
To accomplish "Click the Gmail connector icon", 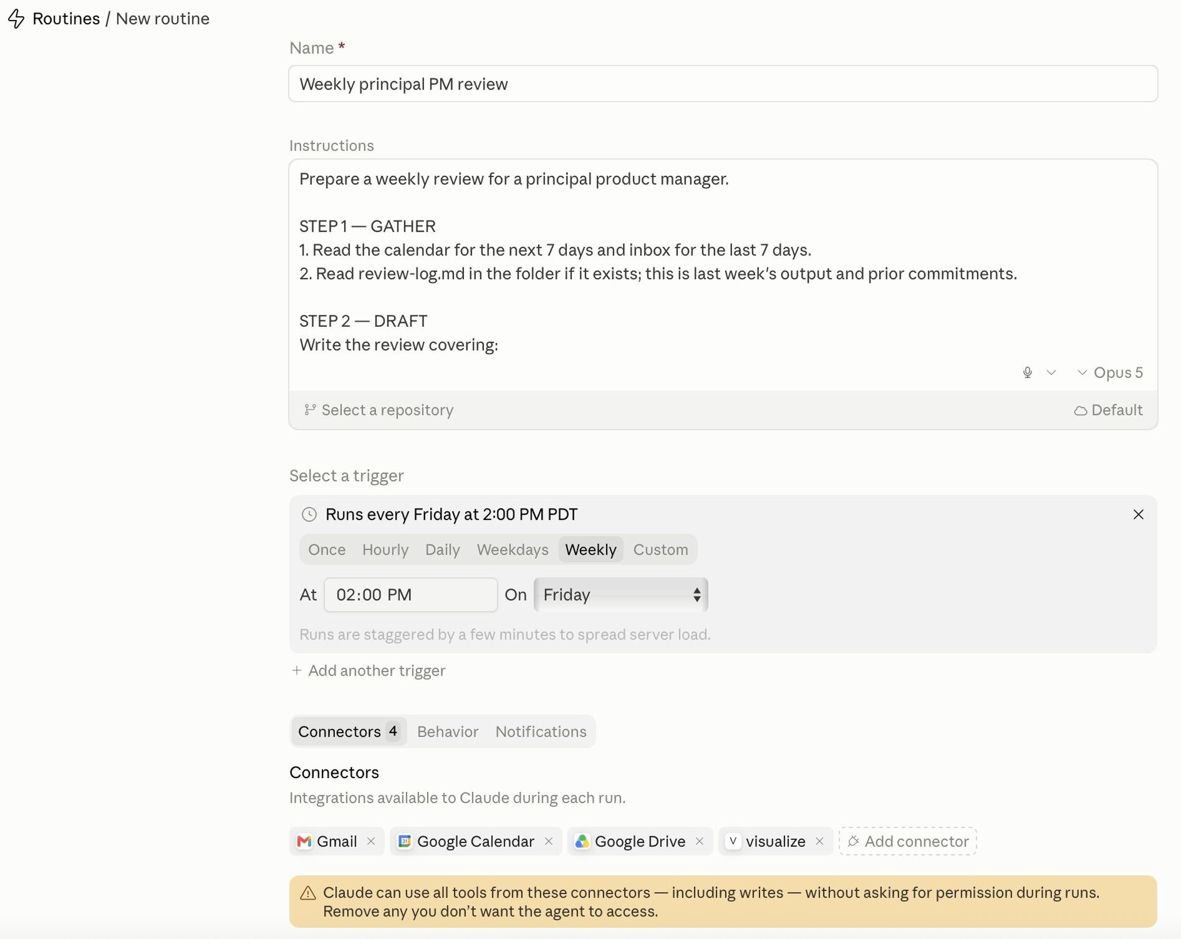I will (x=304, y=841).
